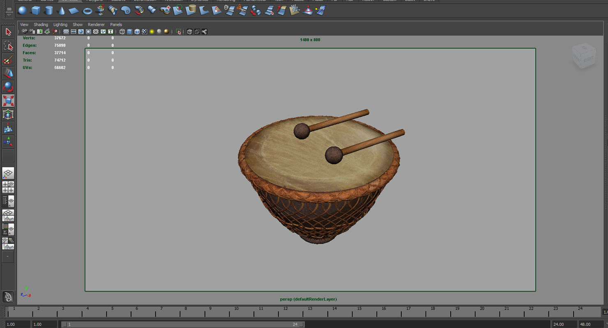Open the Panels menu
The height and width of the screenshot is (328, 608).
click(x=116, y=25)
